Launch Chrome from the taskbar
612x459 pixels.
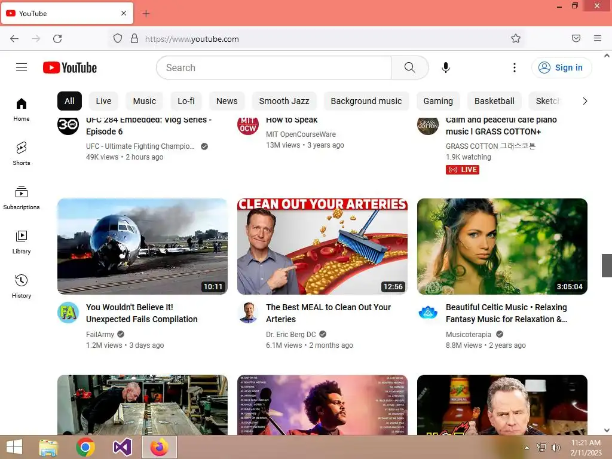[x=85, y=447]
